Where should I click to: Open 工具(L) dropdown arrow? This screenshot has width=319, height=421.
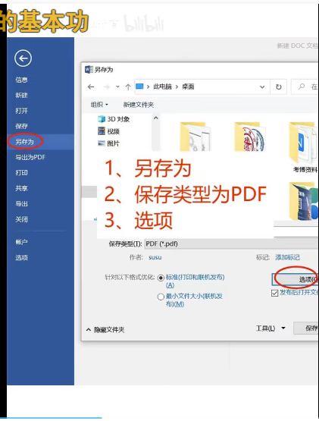tap(283, 328)
